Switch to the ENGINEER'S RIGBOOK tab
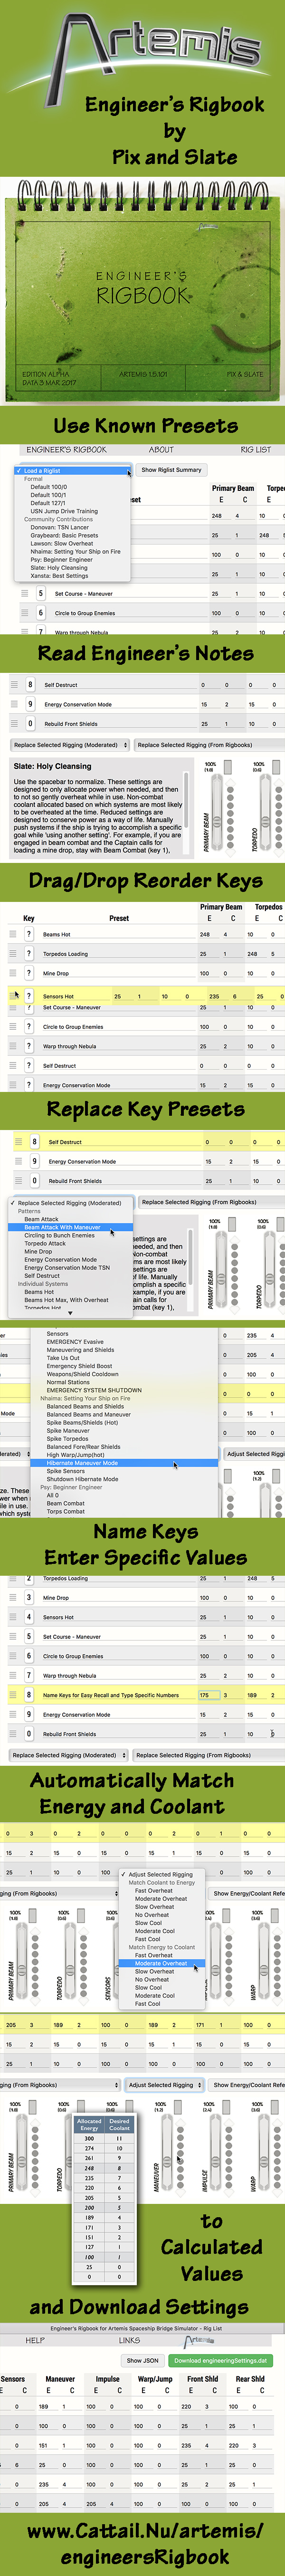Image resolution: width=285 pixels, height=2576 pixels. 66,450
